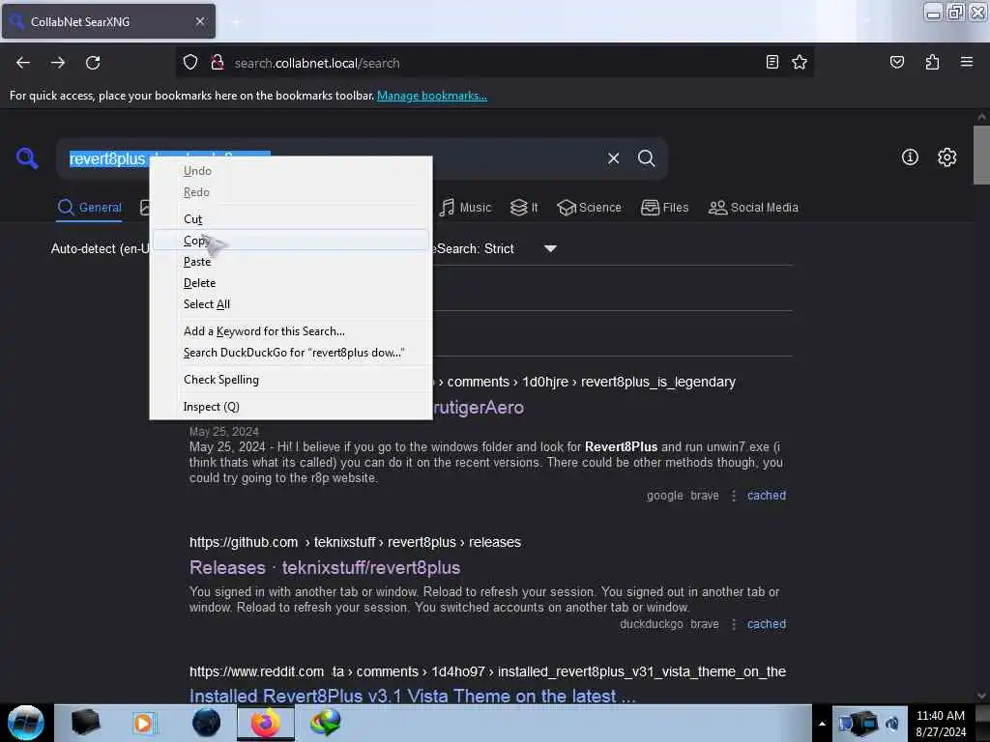Reload the current page
Viewport: 990px width, 742px height.
pyautogui.click(x=93, y=63)
